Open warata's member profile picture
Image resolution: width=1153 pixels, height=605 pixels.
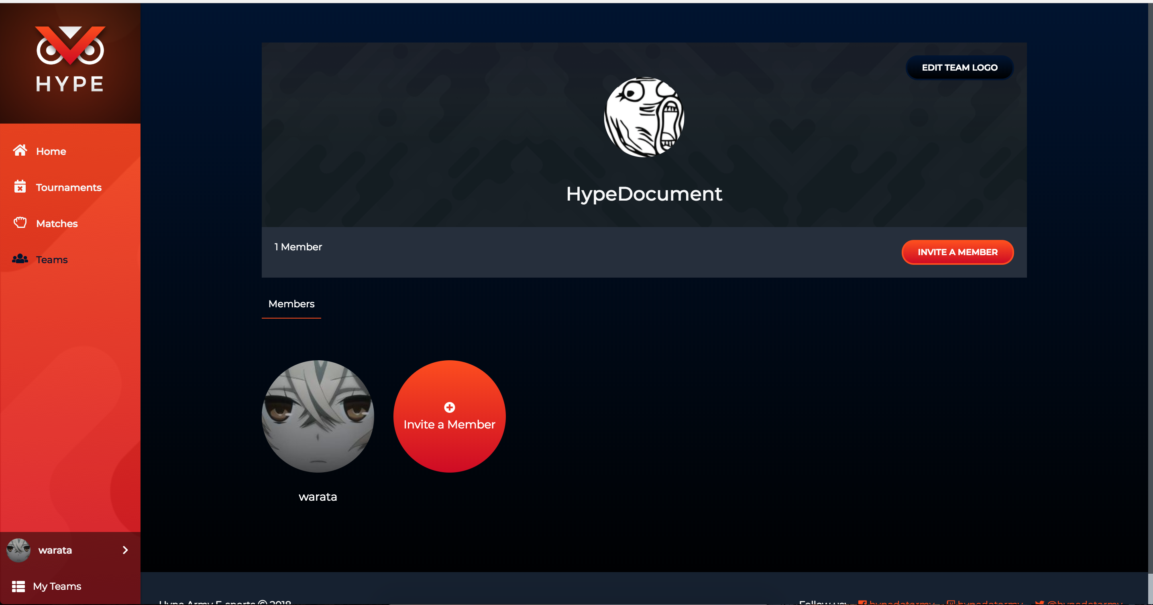(x=318, y=416)
